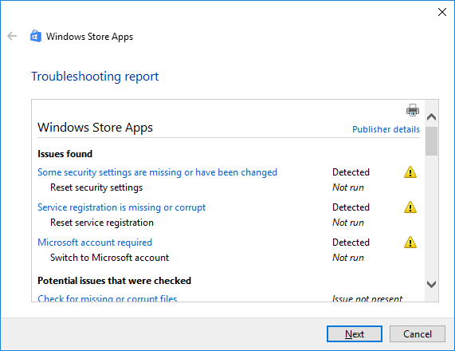The image size is (455, 351).
Task: Click the 'Troubleshooting report' title
Action: (x=95, y=77)
